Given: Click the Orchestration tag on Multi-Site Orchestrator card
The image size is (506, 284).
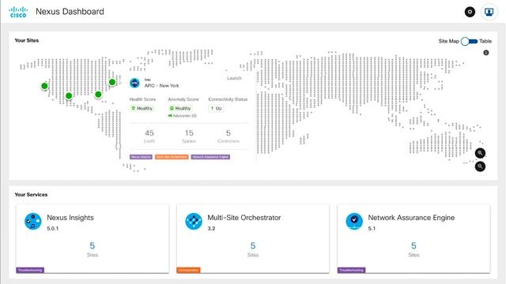Looking at the screenshot, I should point(188,270).
